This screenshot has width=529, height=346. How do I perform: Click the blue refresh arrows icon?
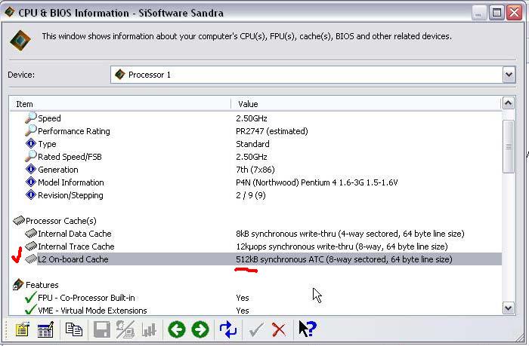(x=227, y=329)
